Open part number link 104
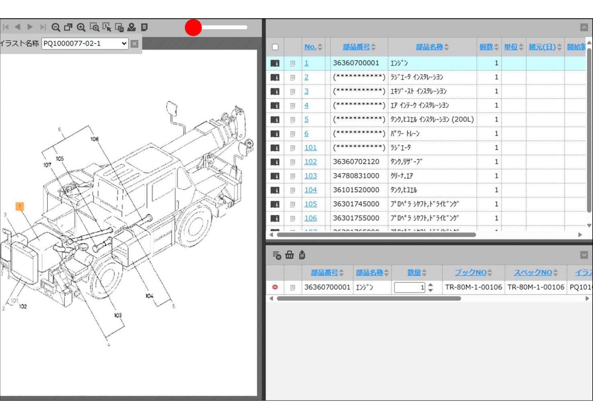This screenshot has height=419, width=593. click(311, 190)
